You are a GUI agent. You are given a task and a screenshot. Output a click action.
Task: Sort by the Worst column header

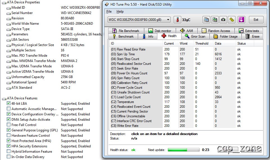click(186, 44)
